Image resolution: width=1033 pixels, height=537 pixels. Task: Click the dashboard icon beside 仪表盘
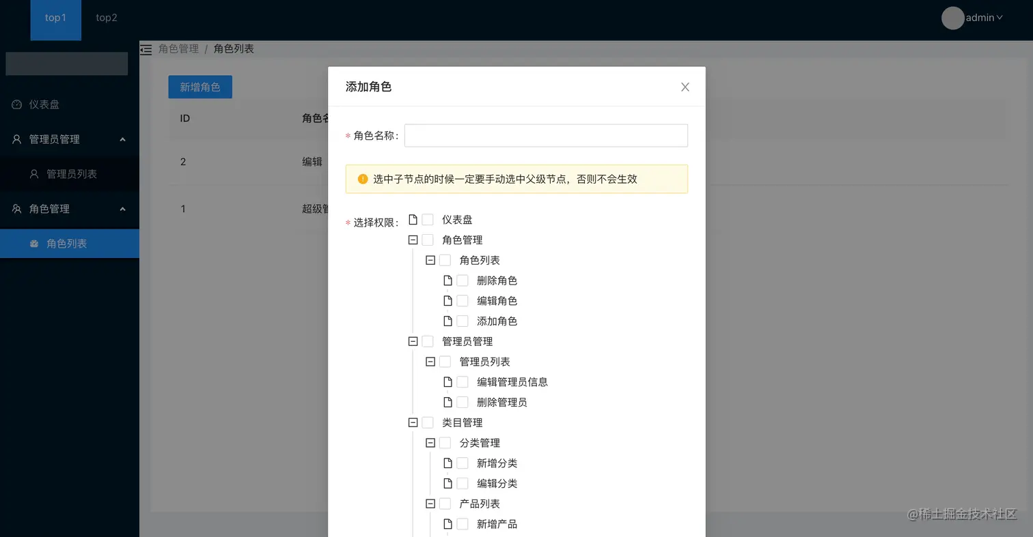tap(17, 104)
